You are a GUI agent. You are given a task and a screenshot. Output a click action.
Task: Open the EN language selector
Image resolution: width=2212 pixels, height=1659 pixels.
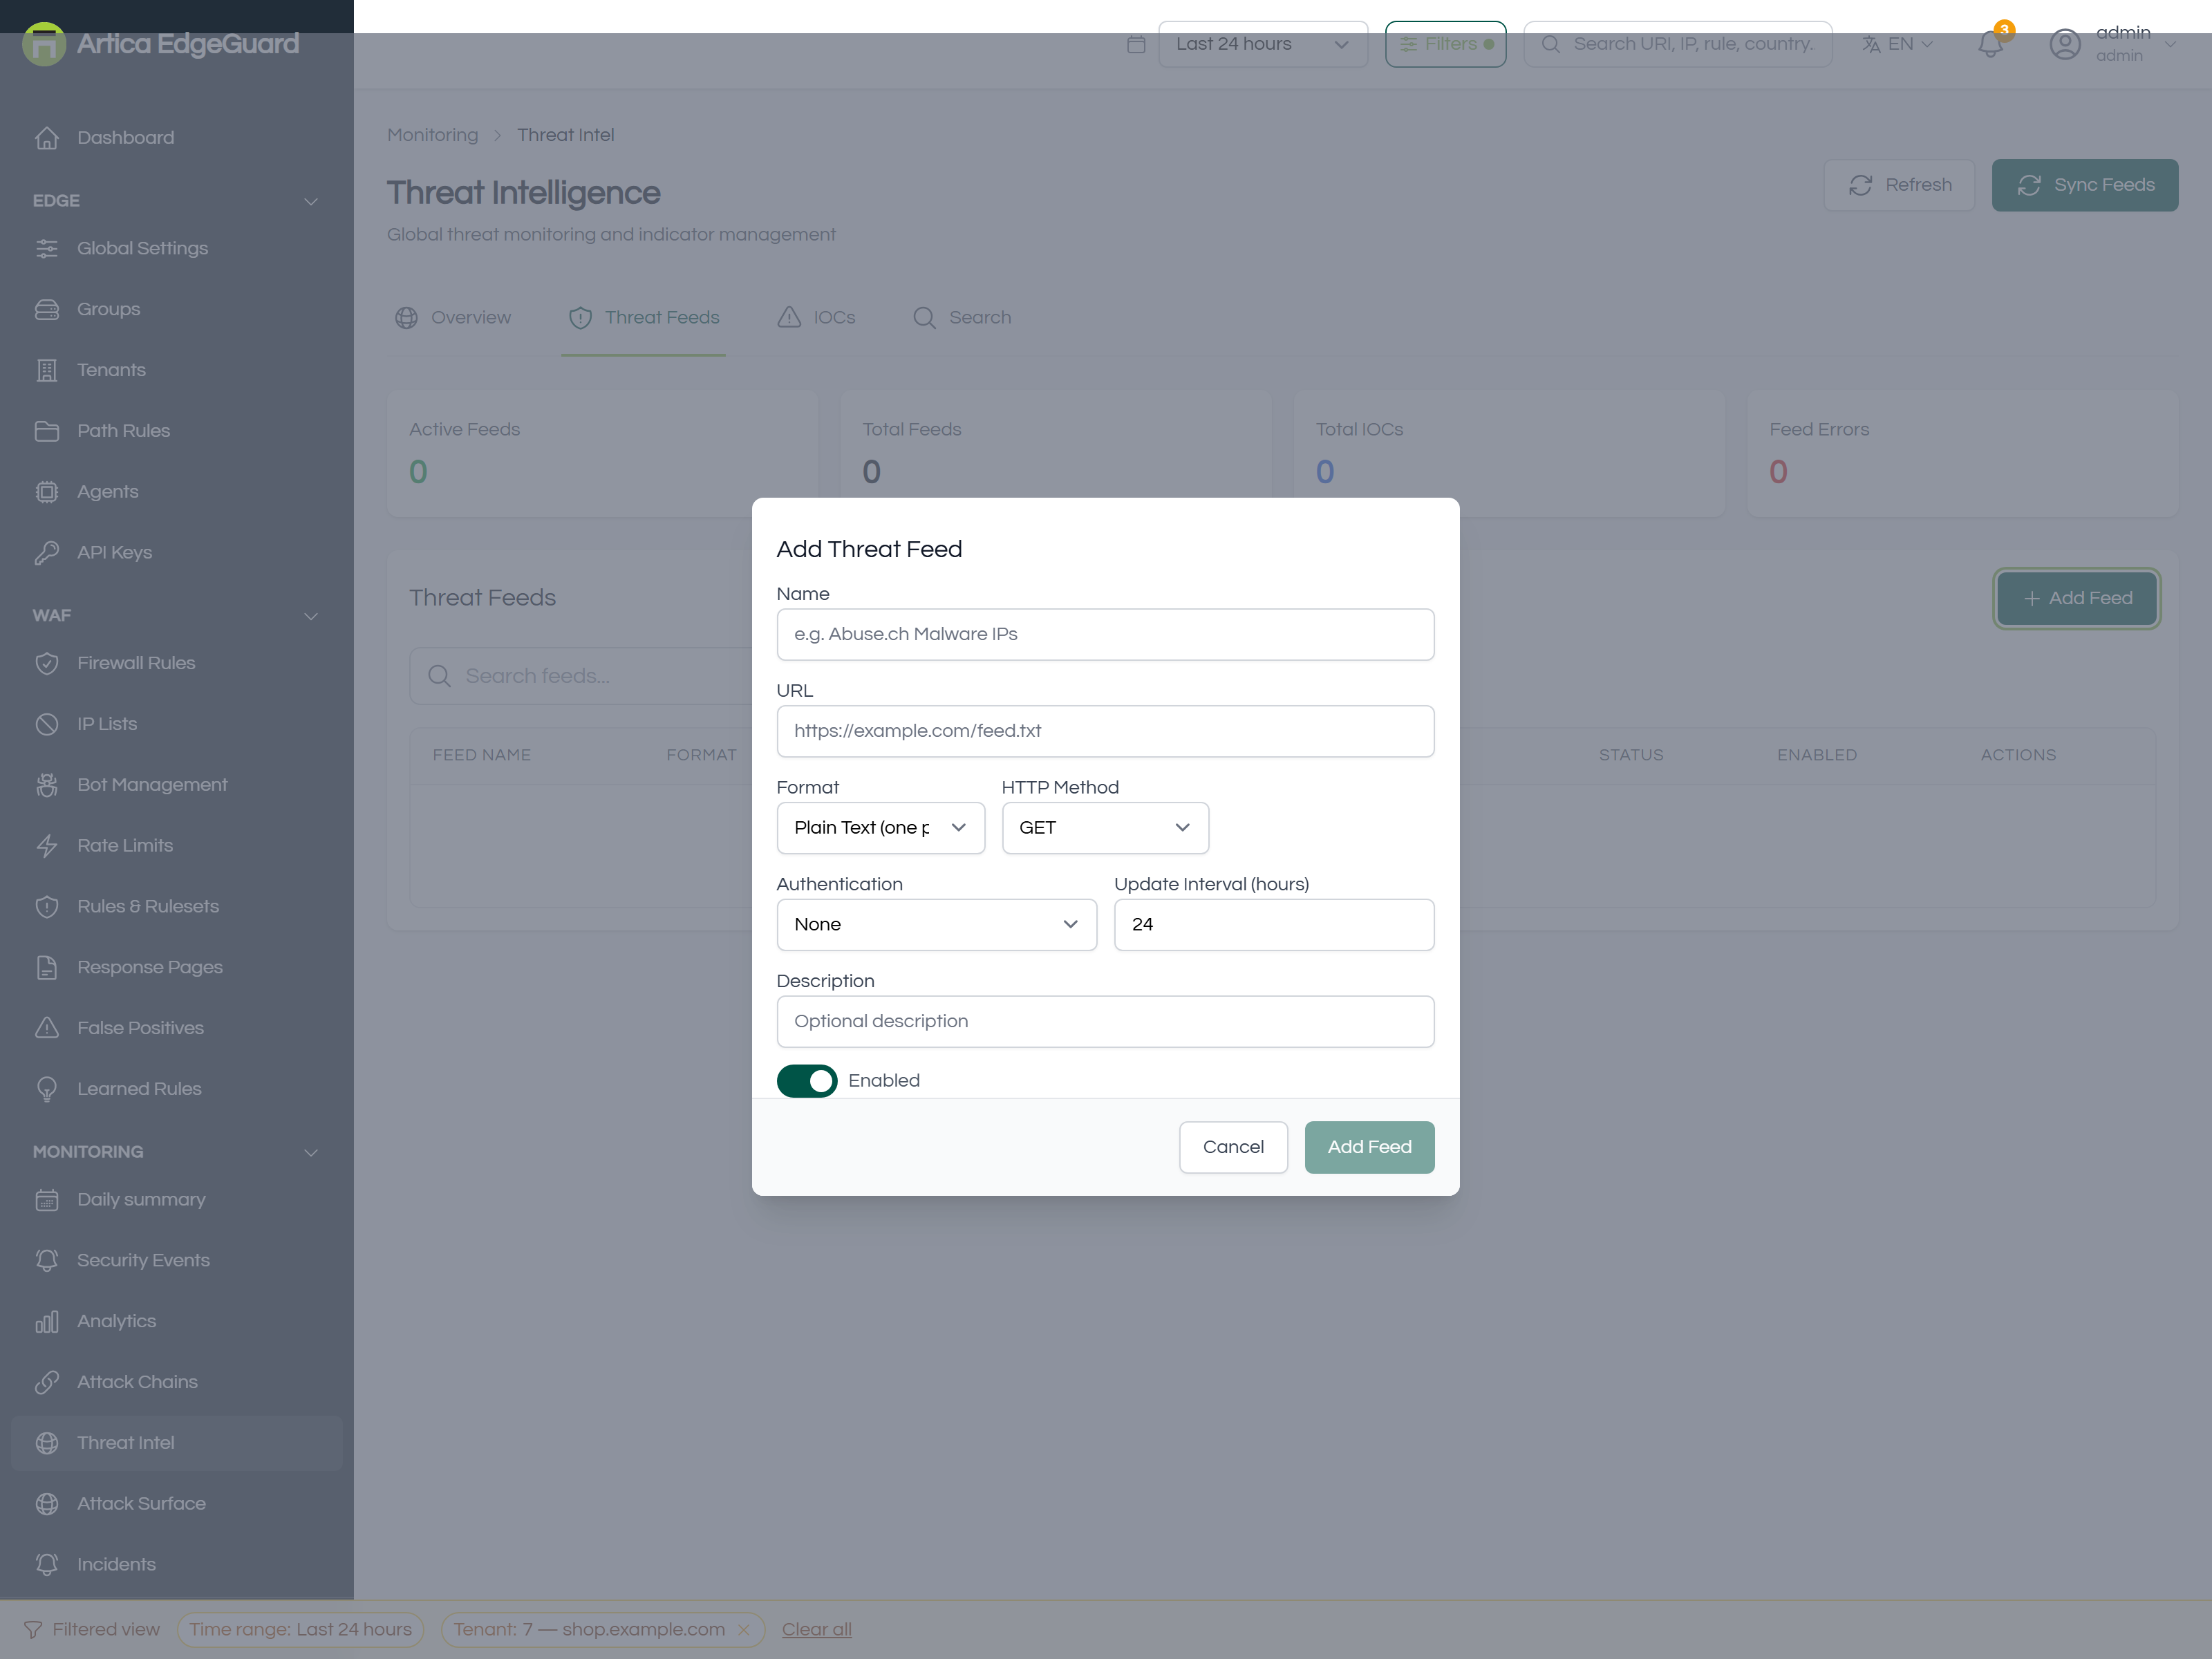coord(1897,44)
